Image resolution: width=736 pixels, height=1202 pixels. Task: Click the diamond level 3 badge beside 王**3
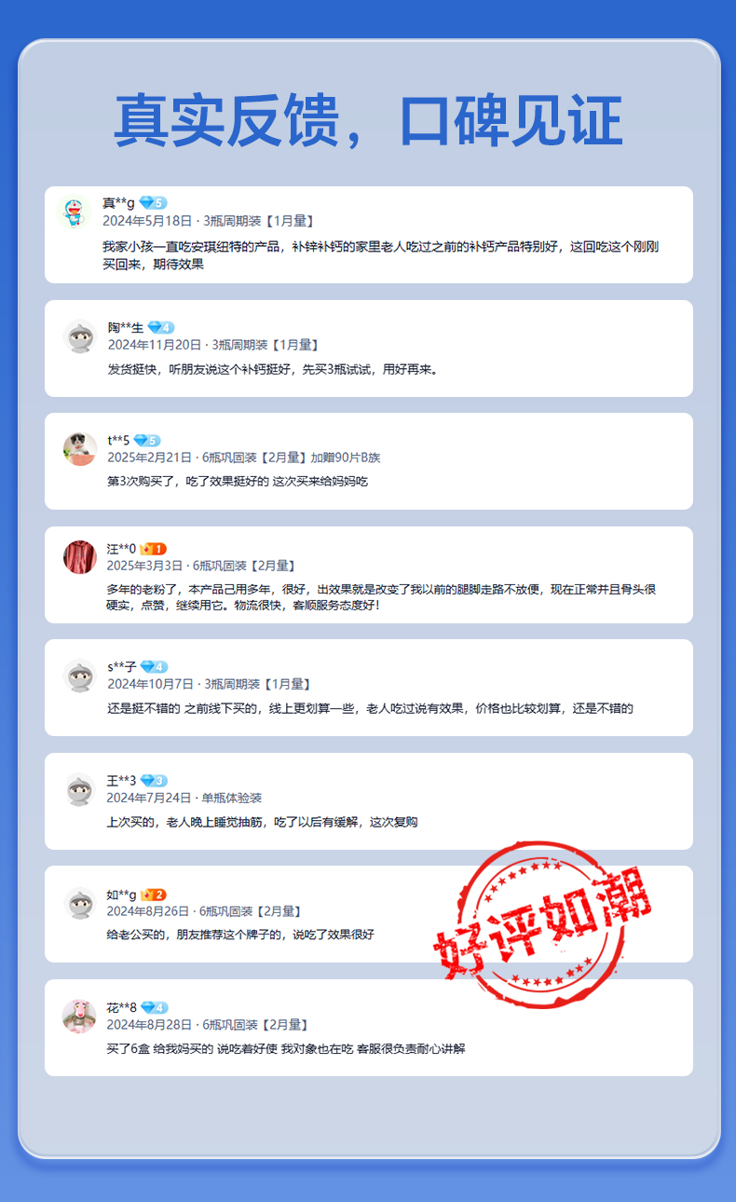(x=155, y=781)
